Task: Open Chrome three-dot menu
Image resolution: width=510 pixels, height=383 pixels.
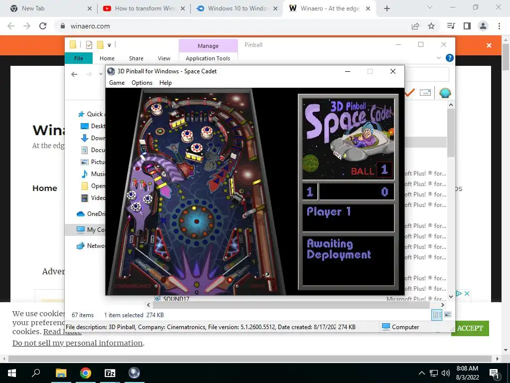Action: pyautogui.click(x=499, y=26)
